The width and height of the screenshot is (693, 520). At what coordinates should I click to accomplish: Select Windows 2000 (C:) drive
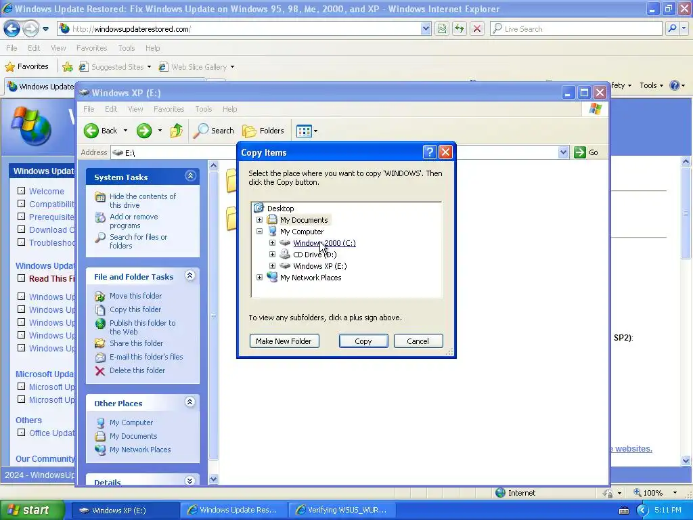324,243
